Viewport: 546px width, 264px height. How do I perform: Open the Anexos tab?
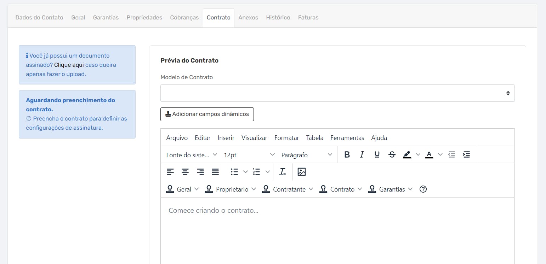(x=248, y=18)
